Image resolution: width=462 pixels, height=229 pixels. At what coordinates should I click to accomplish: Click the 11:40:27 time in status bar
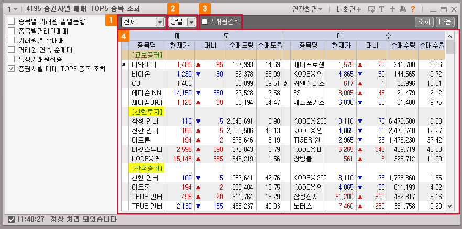click(31, 220)
